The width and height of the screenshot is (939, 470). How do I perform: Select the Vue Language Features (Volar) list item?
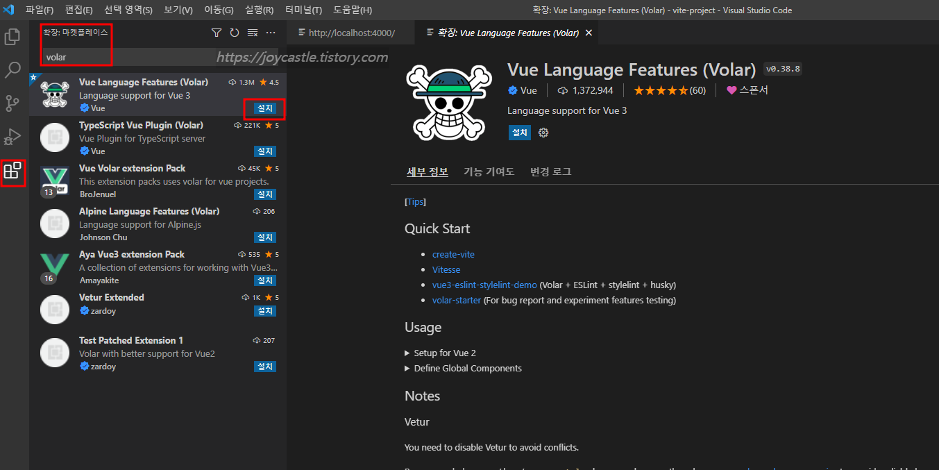tap(158, 94)
